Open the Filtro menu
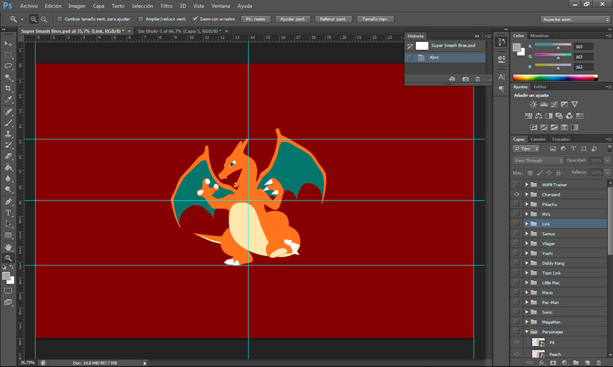 click(166, 6)
